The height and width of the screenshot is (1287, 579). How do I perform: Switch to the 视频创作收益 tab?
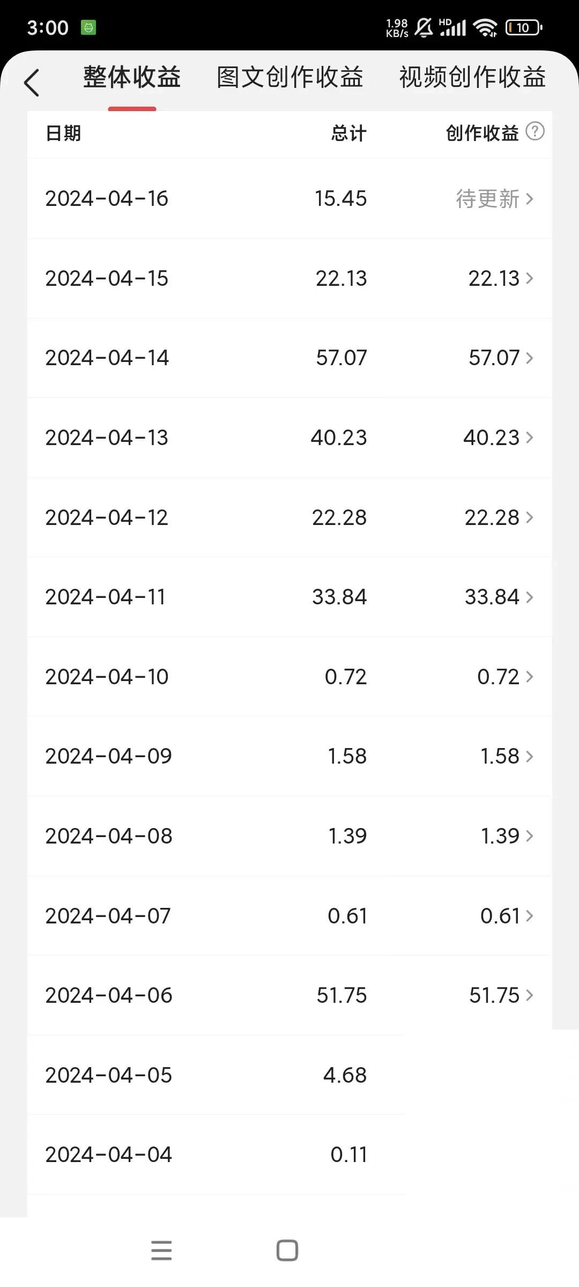pyautogui.click(x=472, y=77)
